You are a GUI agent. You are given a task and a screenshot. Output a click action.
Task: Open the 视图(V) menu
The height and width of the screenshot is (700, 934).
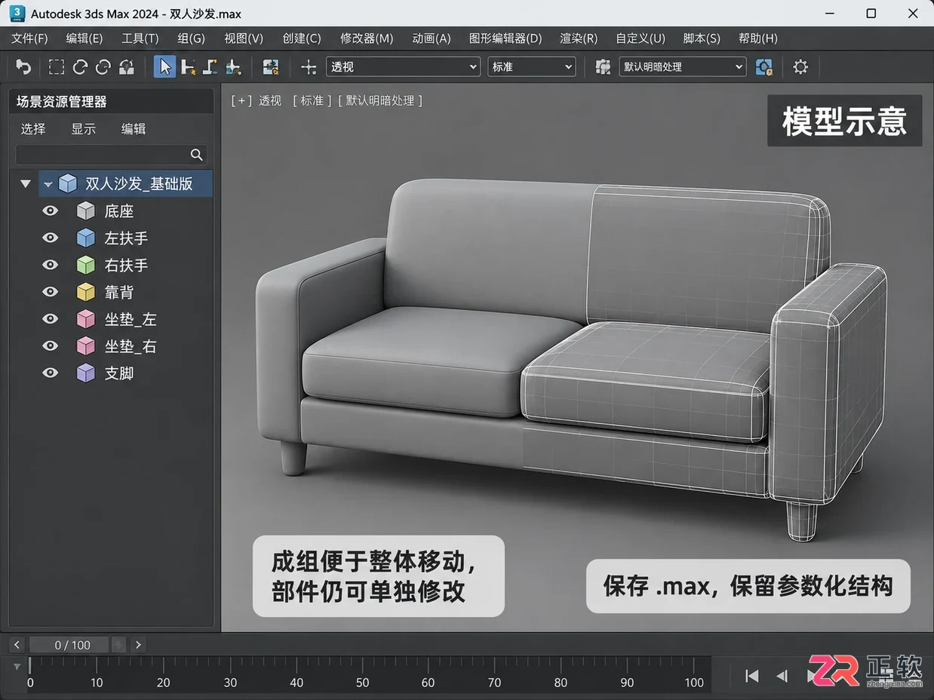pos(244,38)
